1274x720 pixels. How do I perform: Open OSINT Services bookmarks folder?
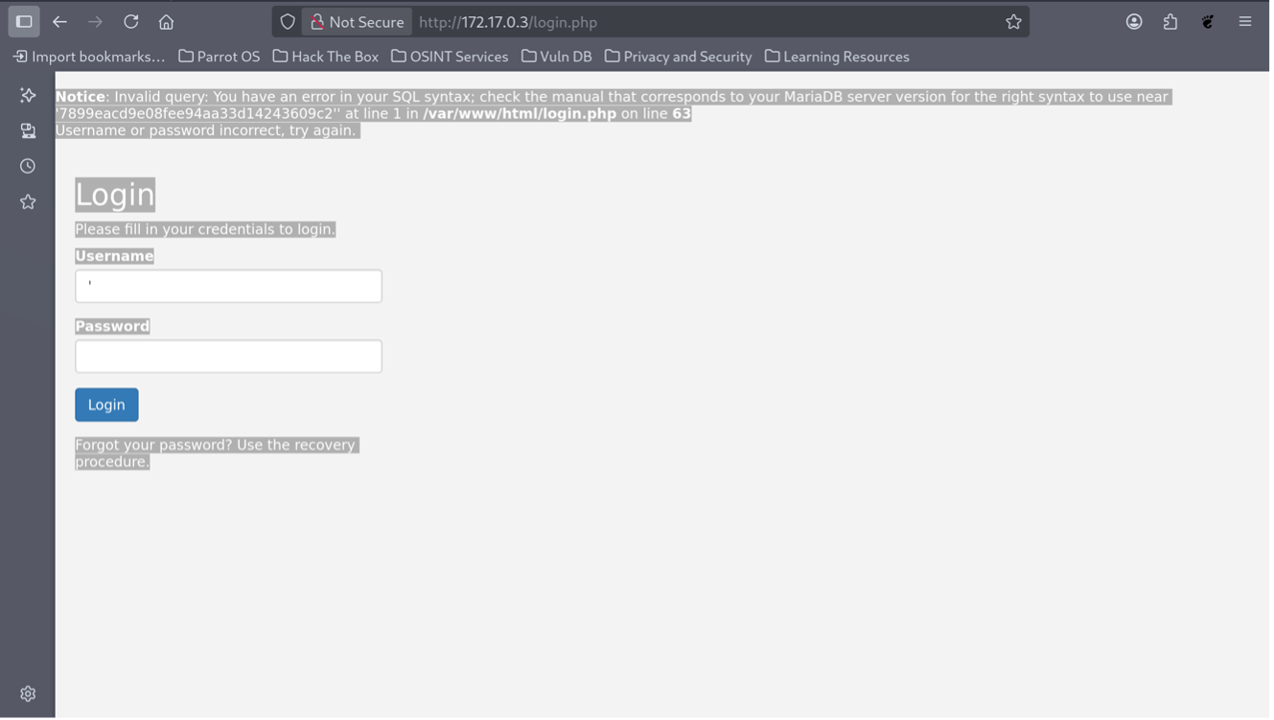tap(450, 57)
